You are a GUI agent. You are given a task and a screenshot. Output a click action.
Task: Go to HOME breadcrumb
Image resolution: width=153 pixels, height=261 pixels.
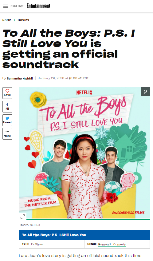tap(7, 20)
